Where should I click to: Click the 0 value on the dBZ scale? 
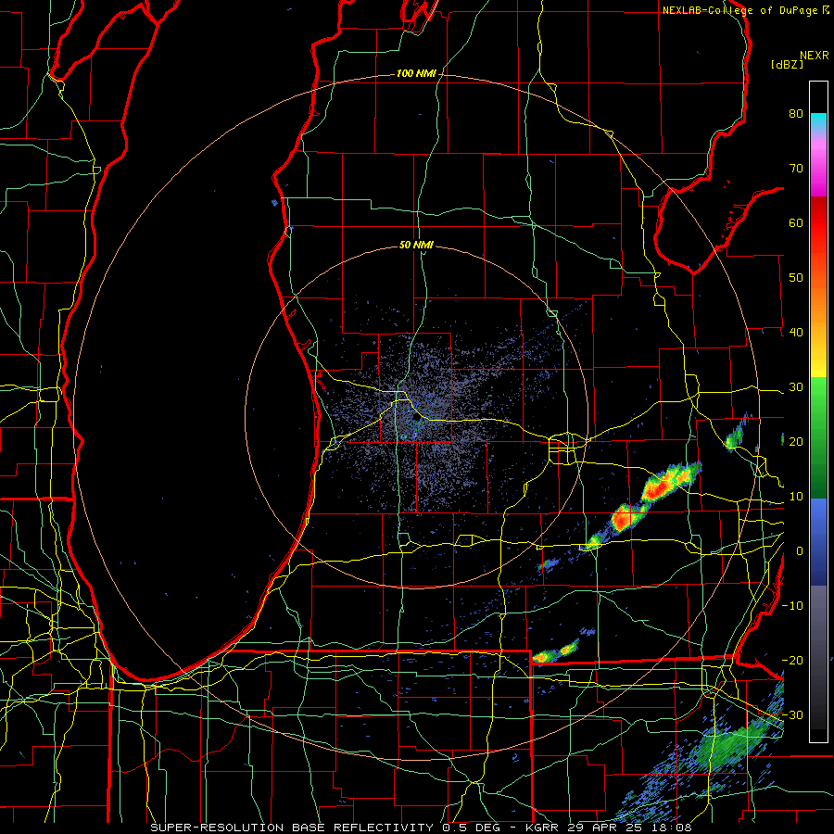click(x=800, y=551)
